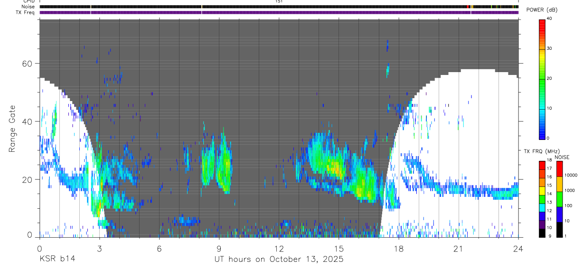This screenshot has width=583, height=269.
Task: Click x-axis tick label '18'
Action: pyautogui.click(x=399, y=248)
